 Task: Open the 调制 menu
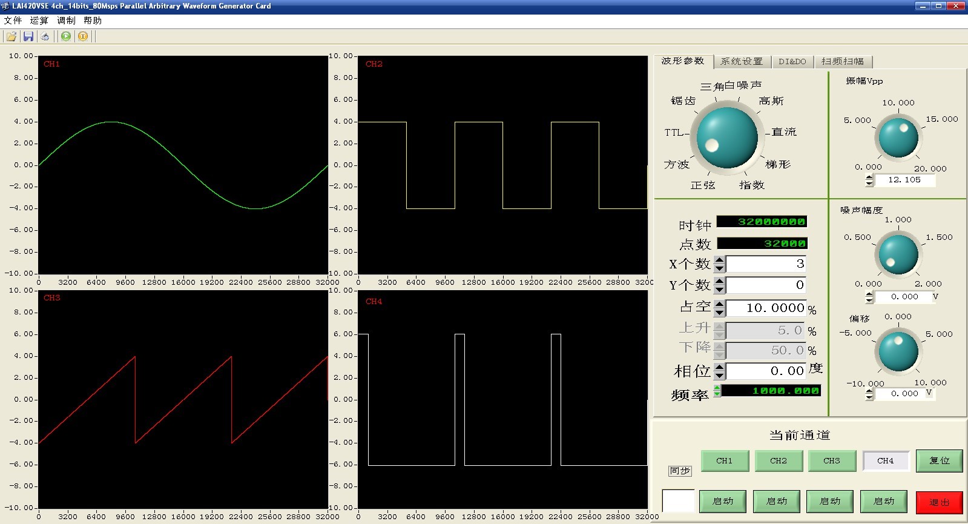pyautogui.click(x=66, y=21)
